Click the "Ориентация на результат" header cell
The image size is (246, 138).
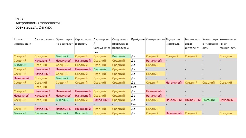[x=64, y=42]
